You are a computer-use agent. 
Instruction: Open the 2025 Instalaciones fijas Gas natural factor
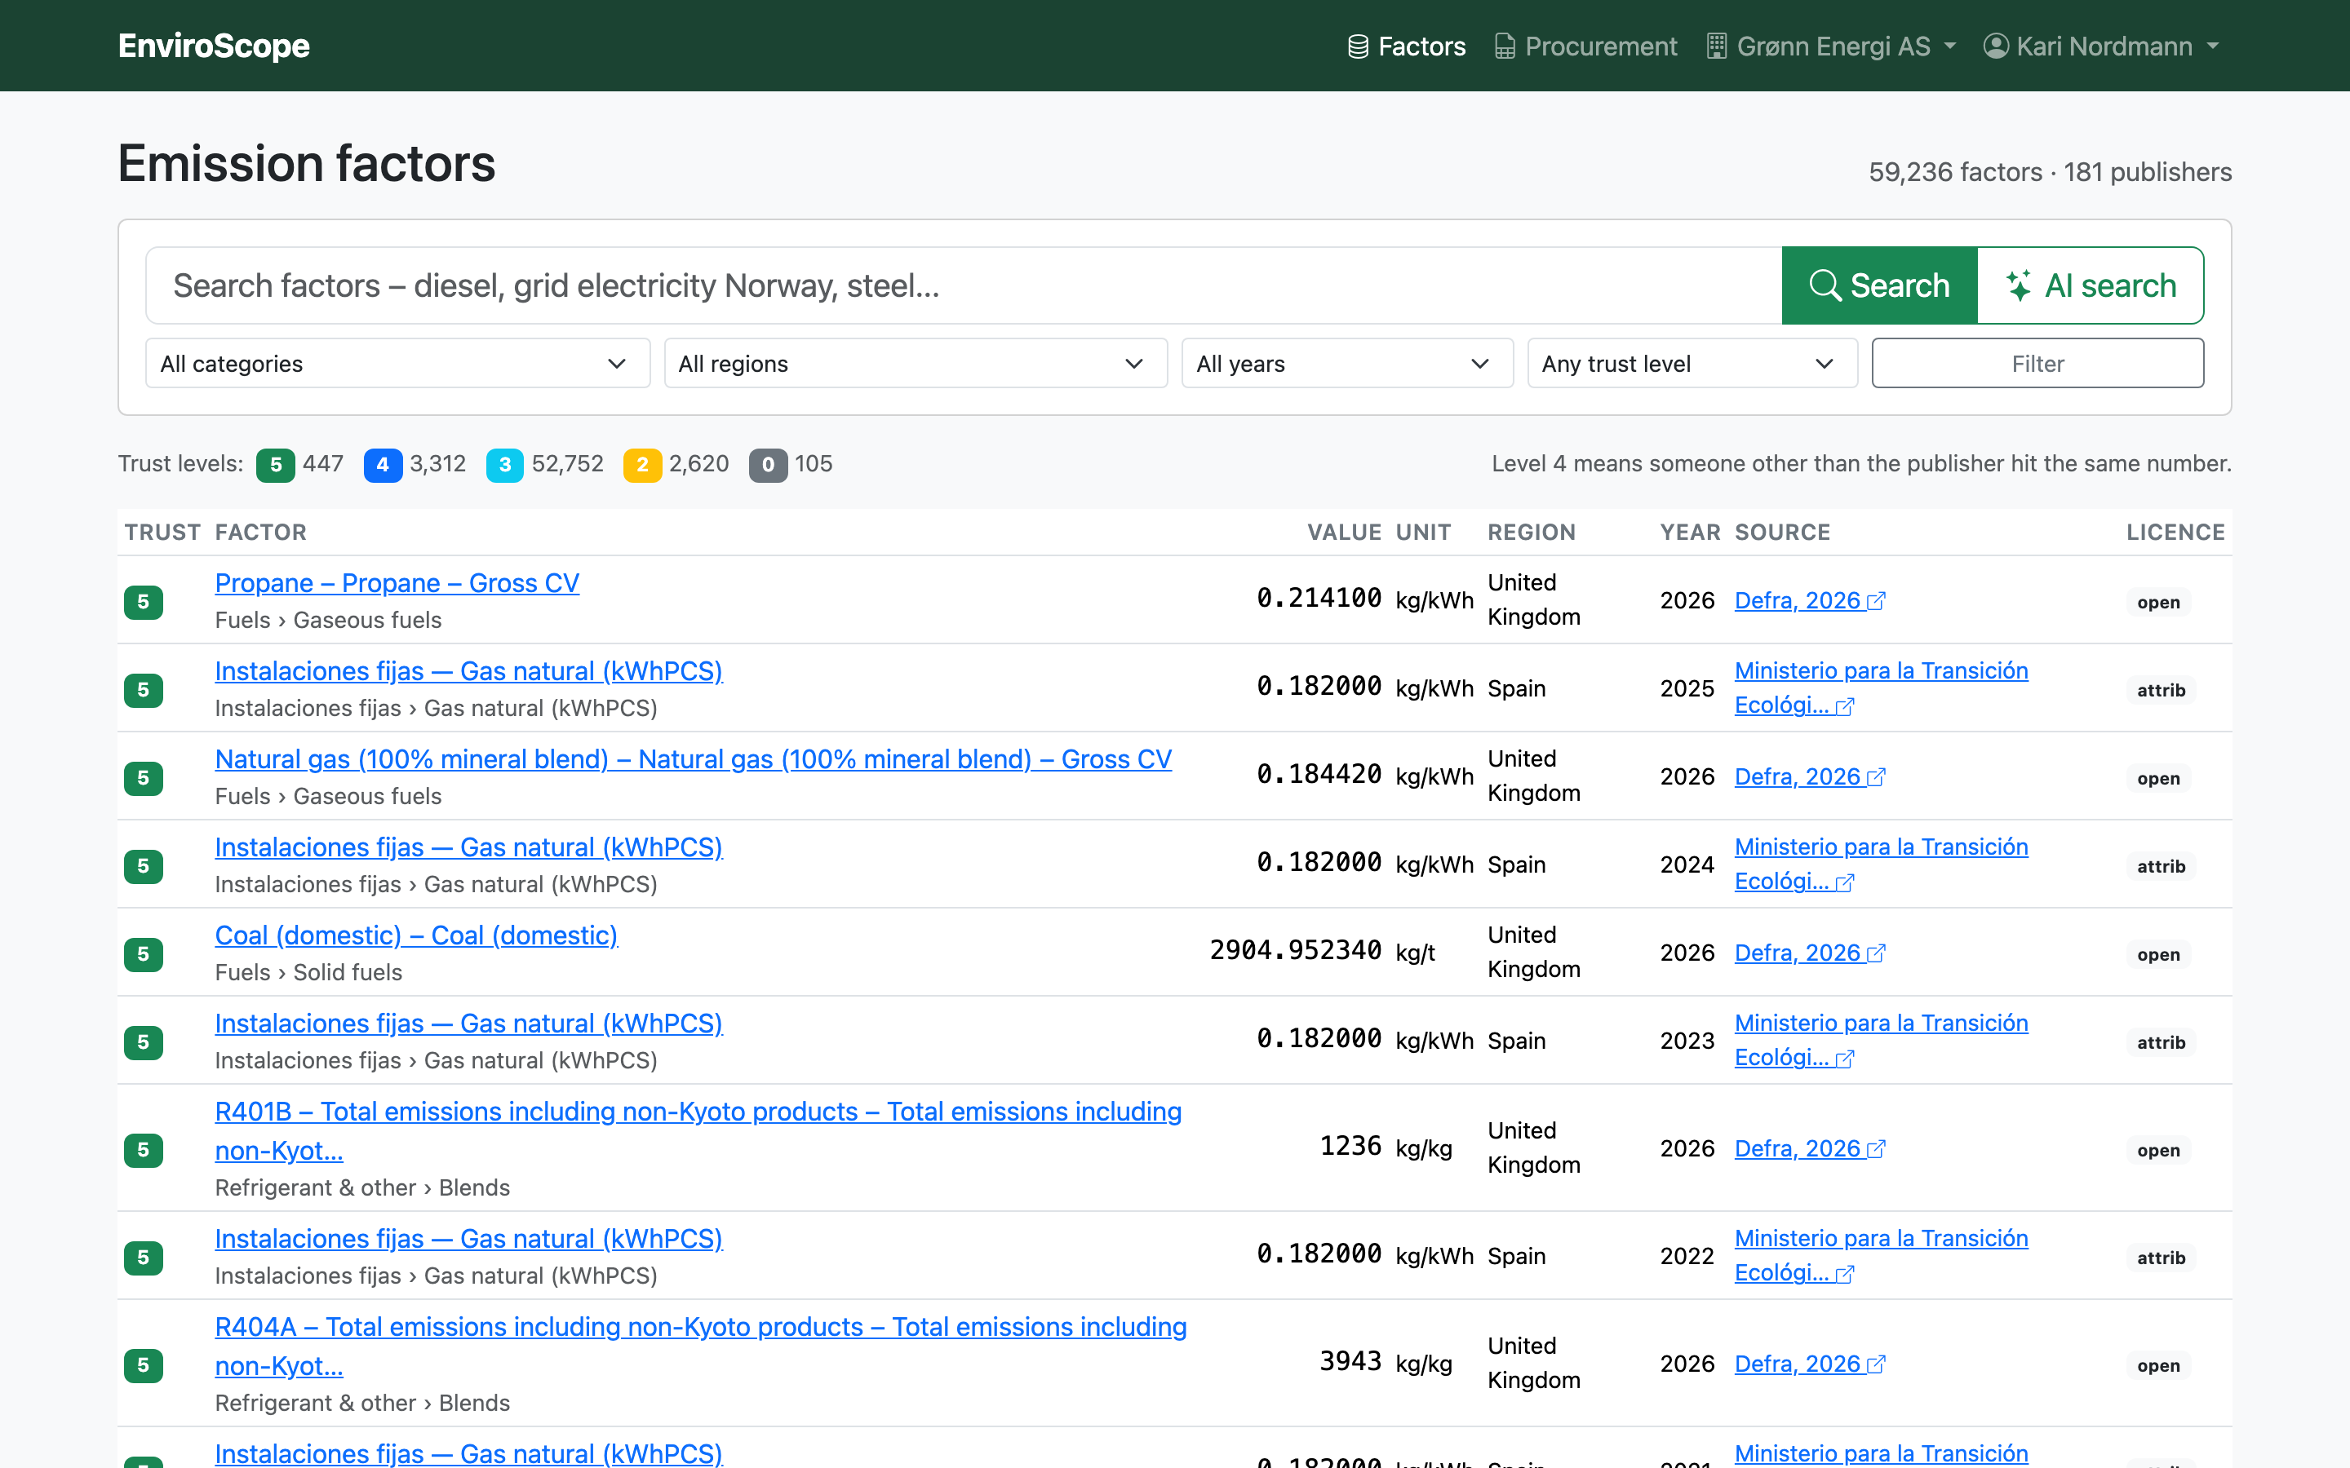point(469,671)
